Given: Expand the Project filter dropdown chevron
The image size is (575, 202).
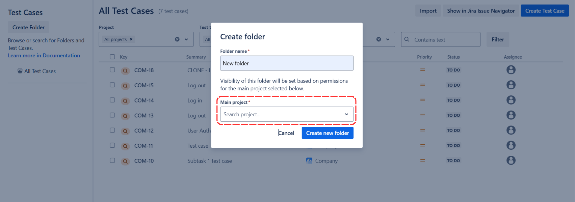Looking at the screenshot, I should coord(186,39).
